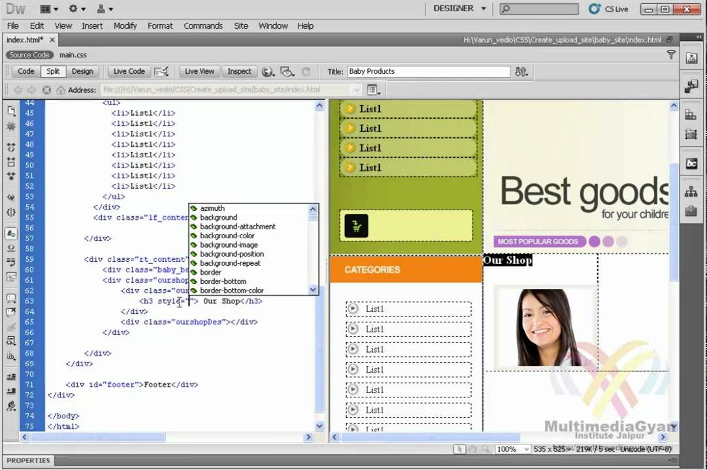Click the shopping cart icon in design view

pyautogui.click(x=356, y=226)
